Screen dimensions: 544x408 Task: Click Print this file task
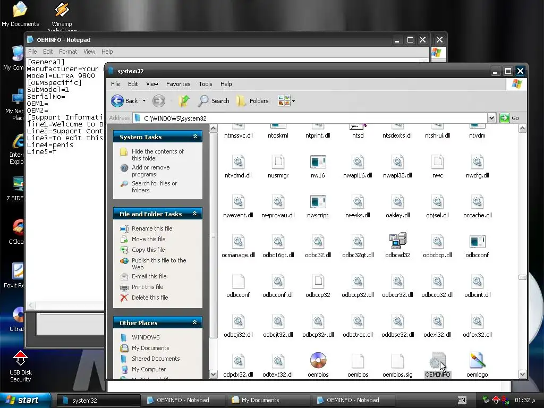pos(148,287)
